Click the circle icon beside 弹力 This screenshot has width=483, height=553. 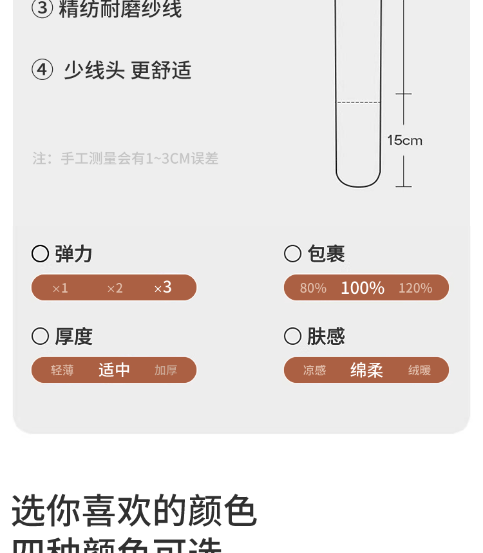[40, 254]
